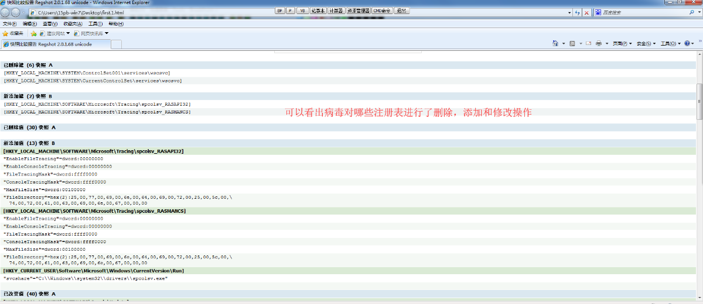
Task: Click the Home icon in command bar
Action: click(x=555, y=44)
